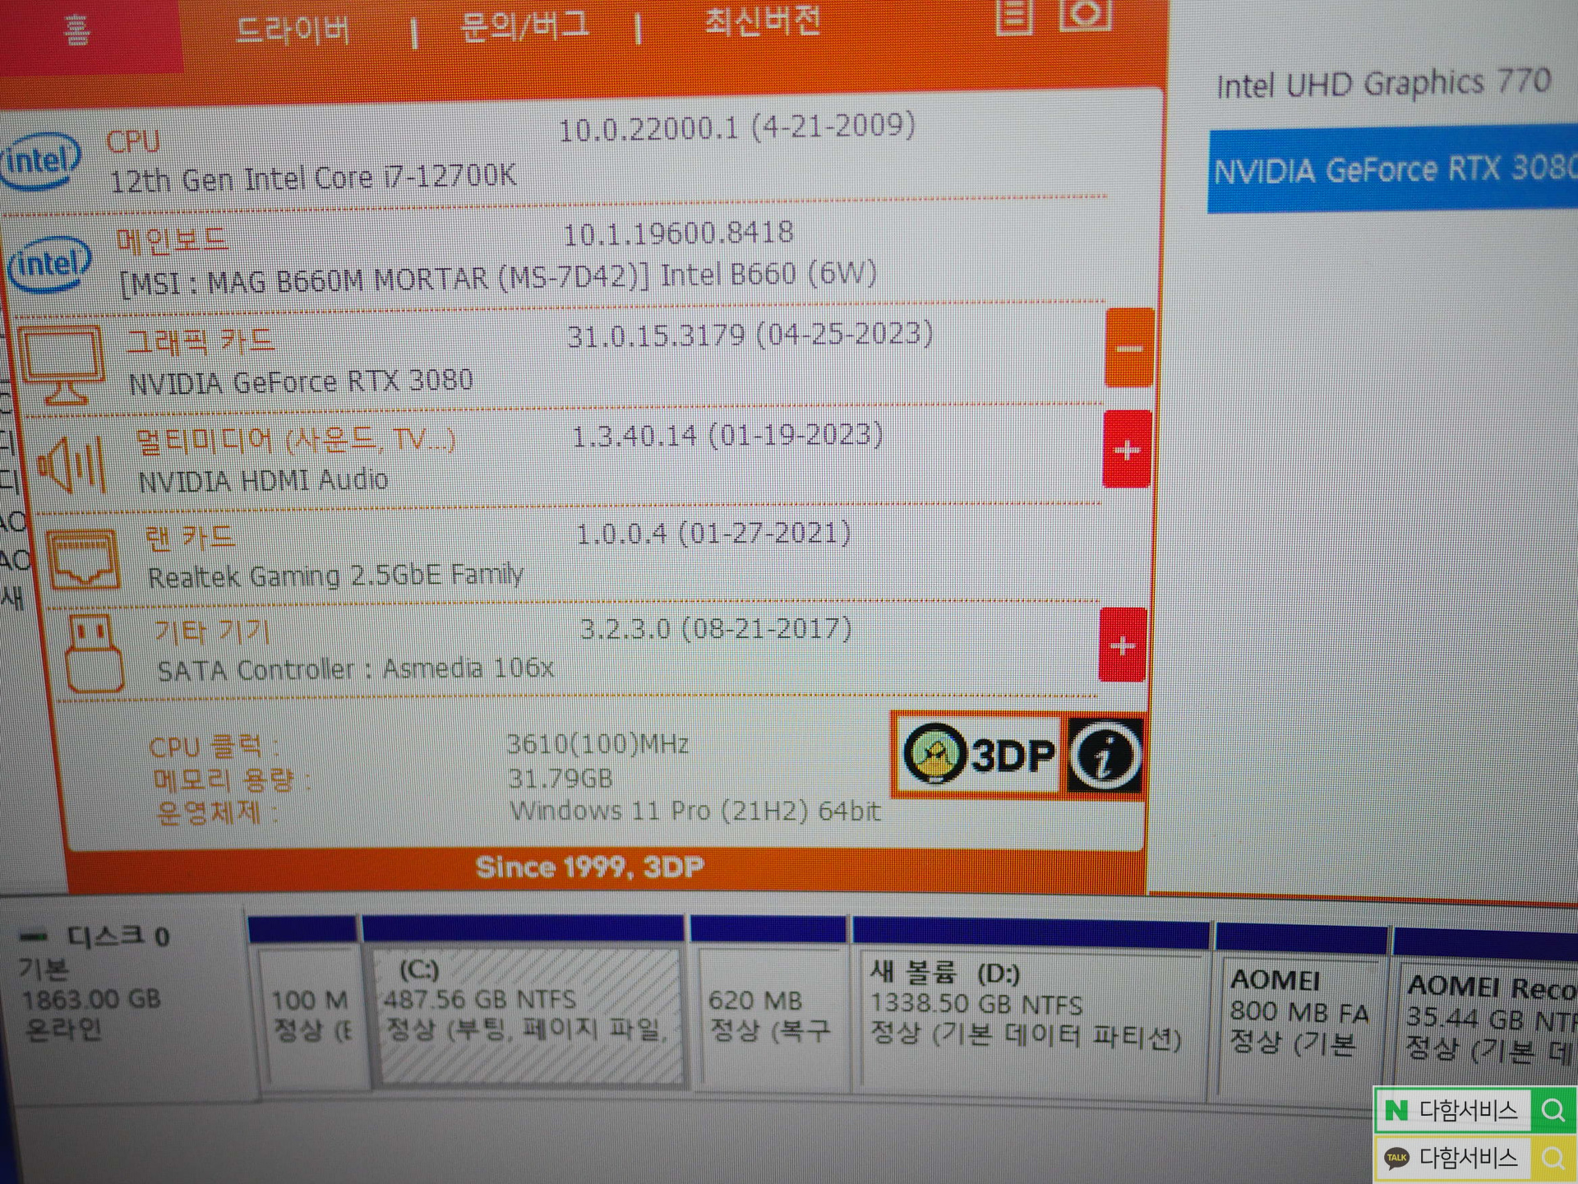Expand other devices with red plus
Screen dimensions: 1578x1184
point(1123,645)
